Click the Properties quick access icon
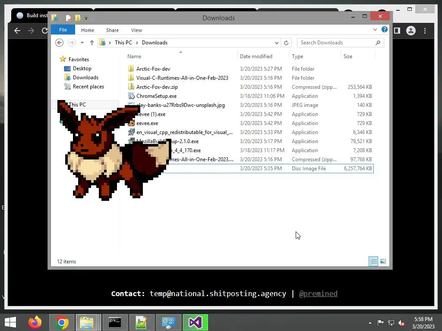The image size is (442, 331). point(68,18)
